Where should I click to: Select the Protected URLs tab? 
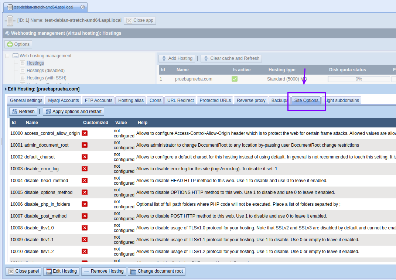(x=215, y=100)
